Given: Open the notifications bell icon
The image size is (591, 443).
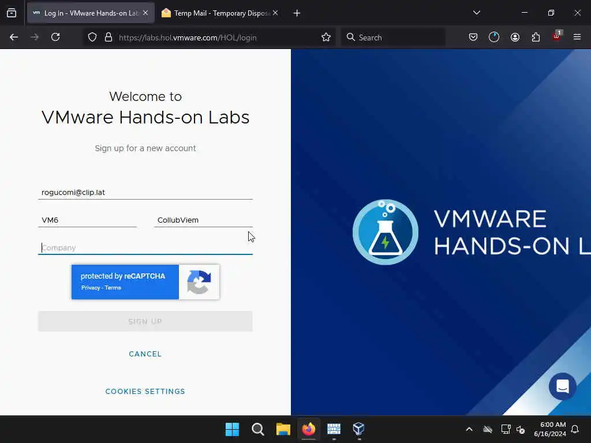Looking at the screenshot, I should (575, 429).
